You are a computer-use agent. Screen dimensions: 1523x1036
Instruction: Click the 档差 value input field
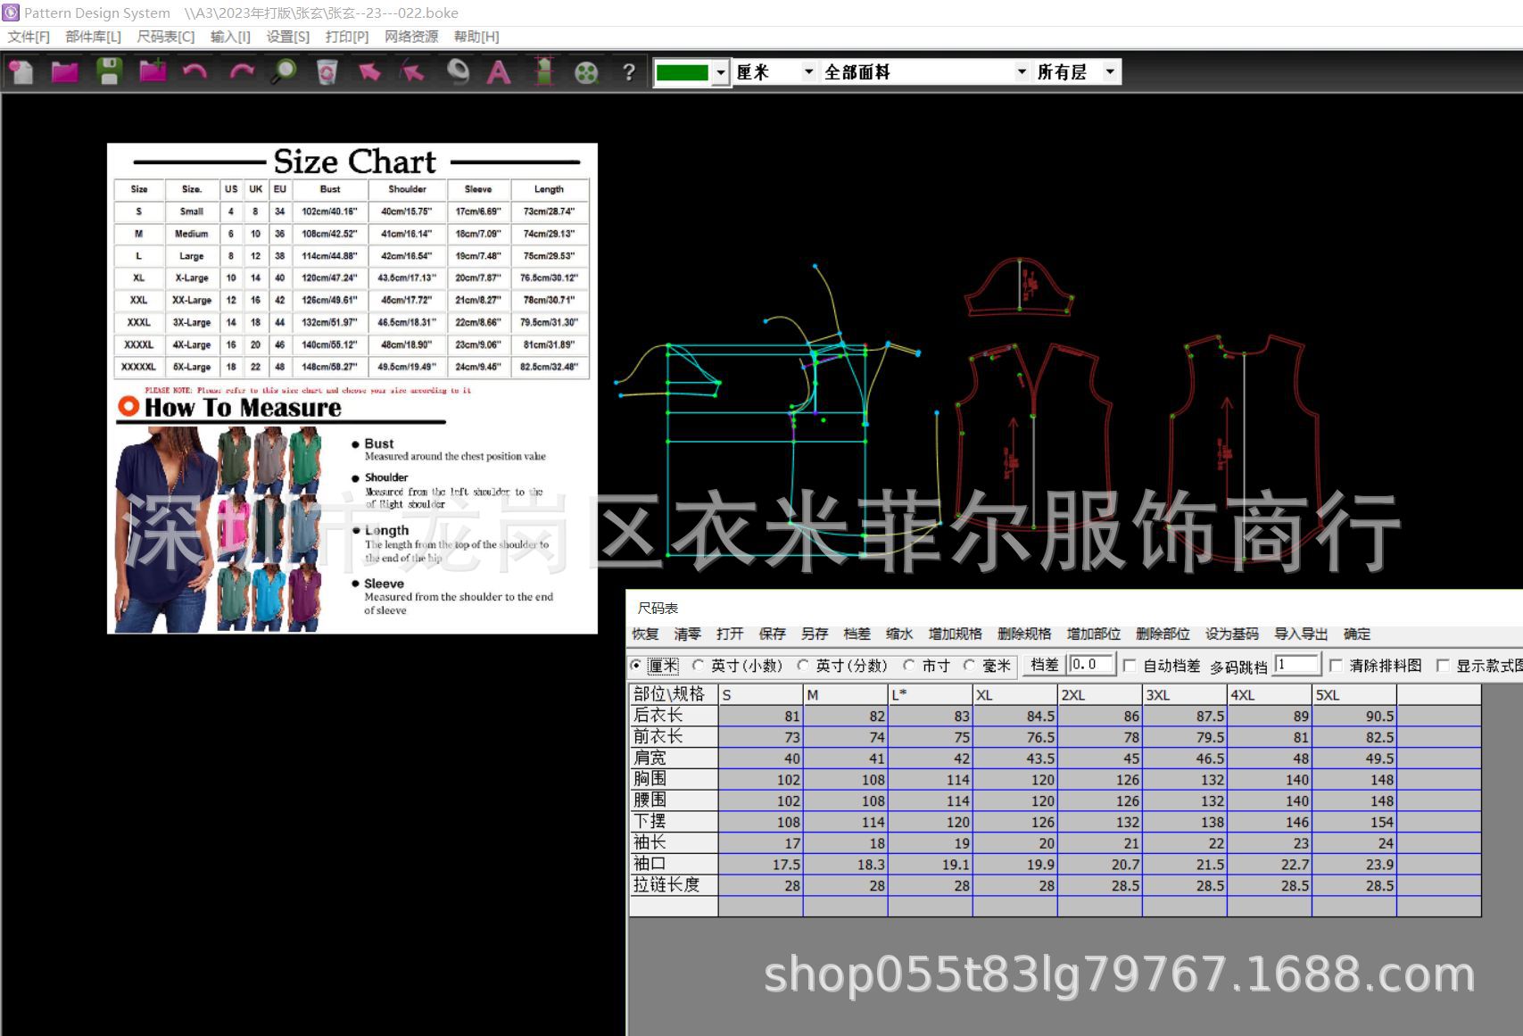click(x=1092, y=665)
